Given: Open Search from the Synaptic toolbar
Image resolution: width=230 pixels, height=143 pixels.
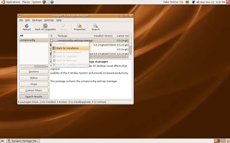Looking at the screenshot, I should (x=95, y=26).
